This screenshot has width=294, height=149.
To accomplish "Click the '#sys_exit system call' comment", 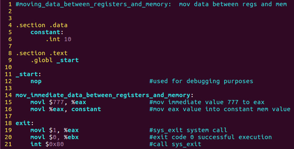I will coord(188,130).
